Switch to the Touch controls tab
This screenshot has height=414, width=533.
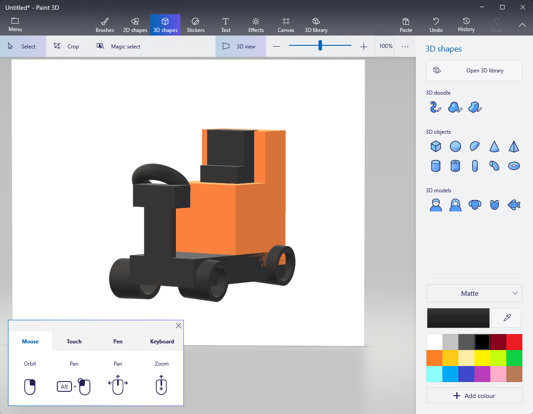(x=74, y=341)
